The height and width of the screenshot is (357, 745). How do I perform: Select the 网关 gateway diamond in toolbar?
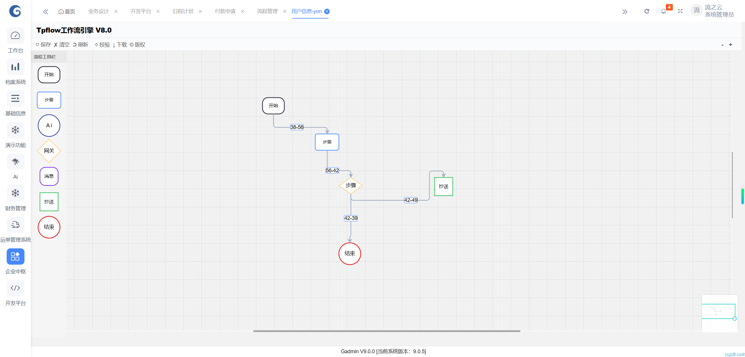tap(49, 151)
